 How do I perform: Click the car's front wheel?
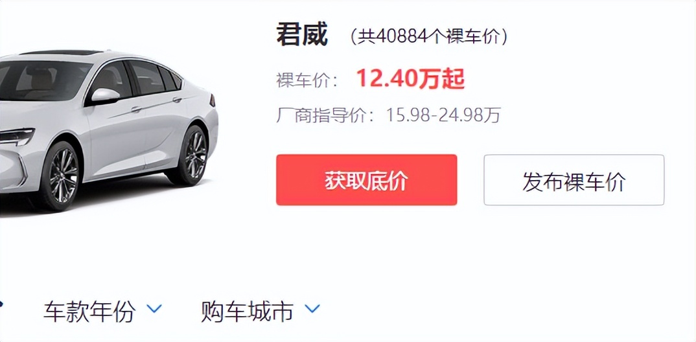[62, 176]
